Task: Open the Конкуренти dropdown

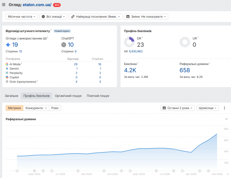Action: click(36, 108)
